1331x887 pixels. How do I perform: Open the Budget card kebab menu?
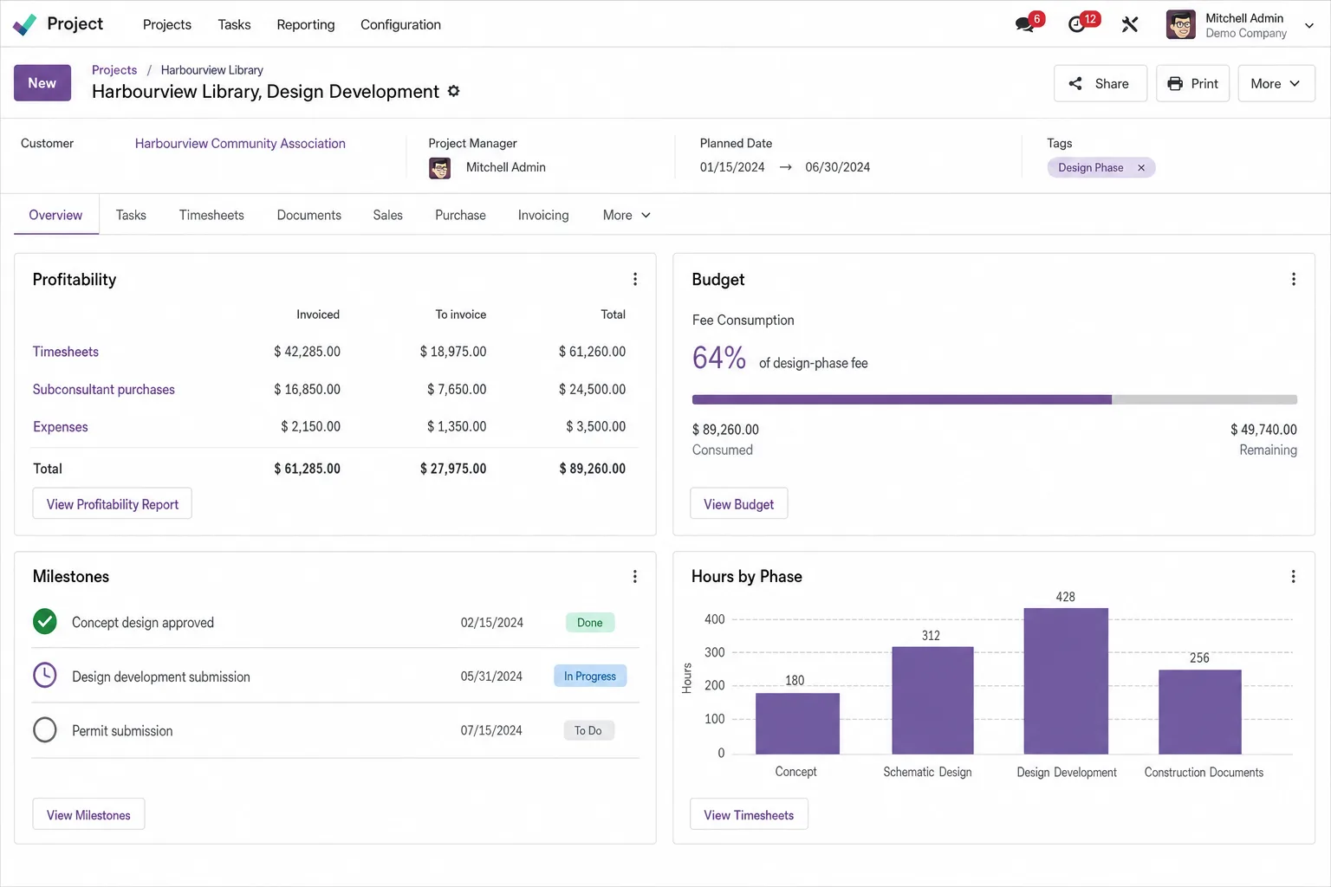pos(1294,279)
